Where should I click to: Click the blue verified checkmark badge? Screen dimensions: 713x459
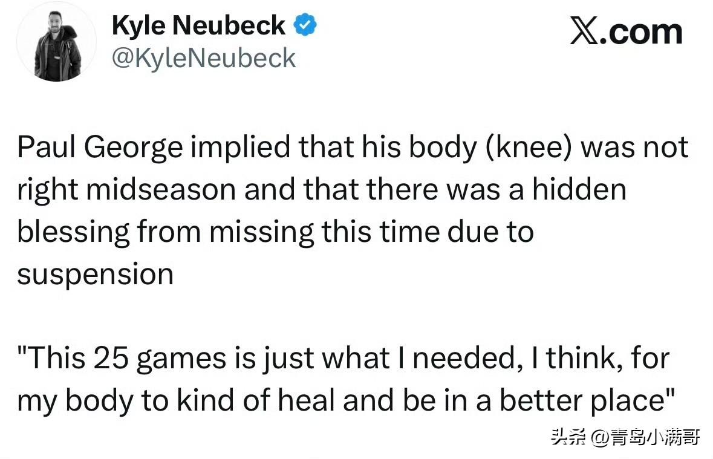pos(305,25)
